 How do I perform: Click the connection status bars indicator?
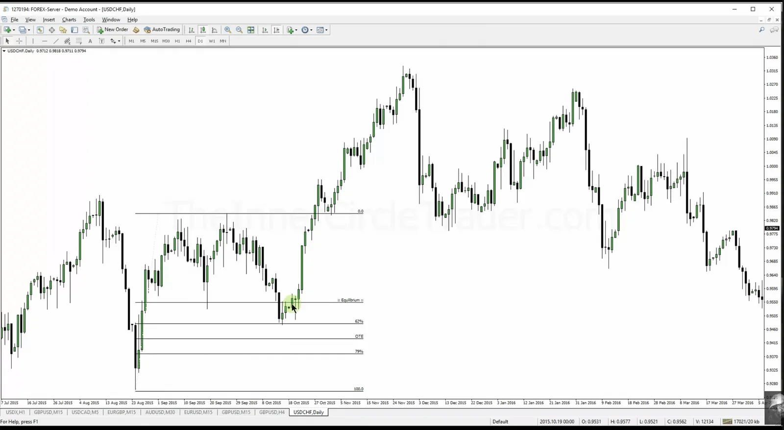tap(727, 422)
